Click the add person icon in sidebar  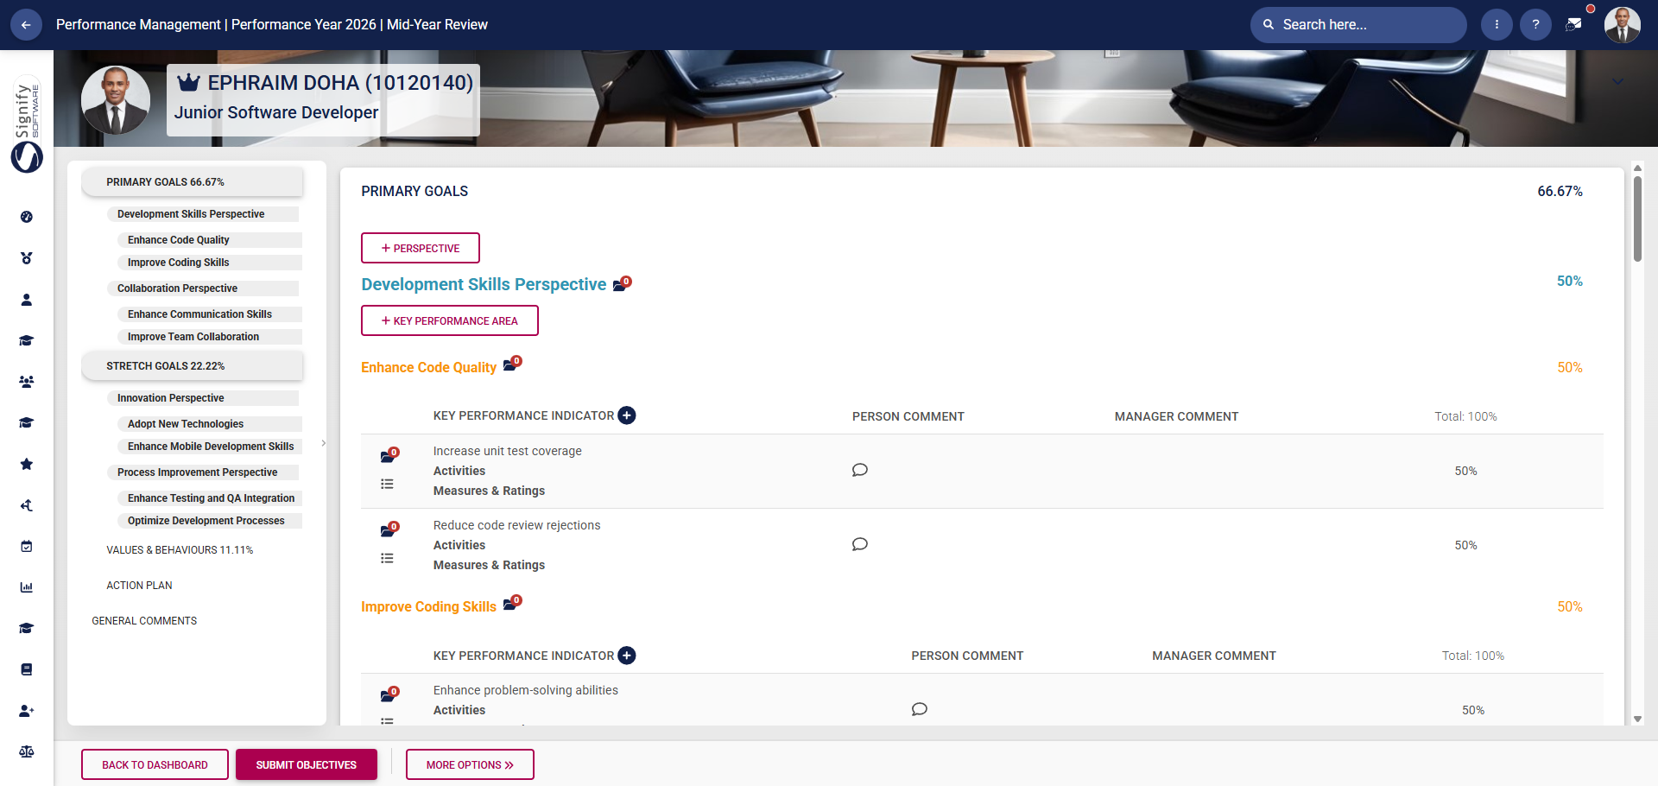coord(26,711)
